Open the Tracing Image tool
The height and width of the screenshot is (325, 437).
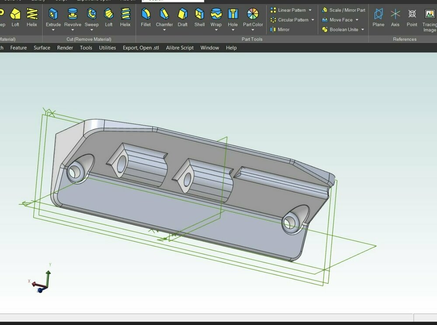tap(429, 20)
